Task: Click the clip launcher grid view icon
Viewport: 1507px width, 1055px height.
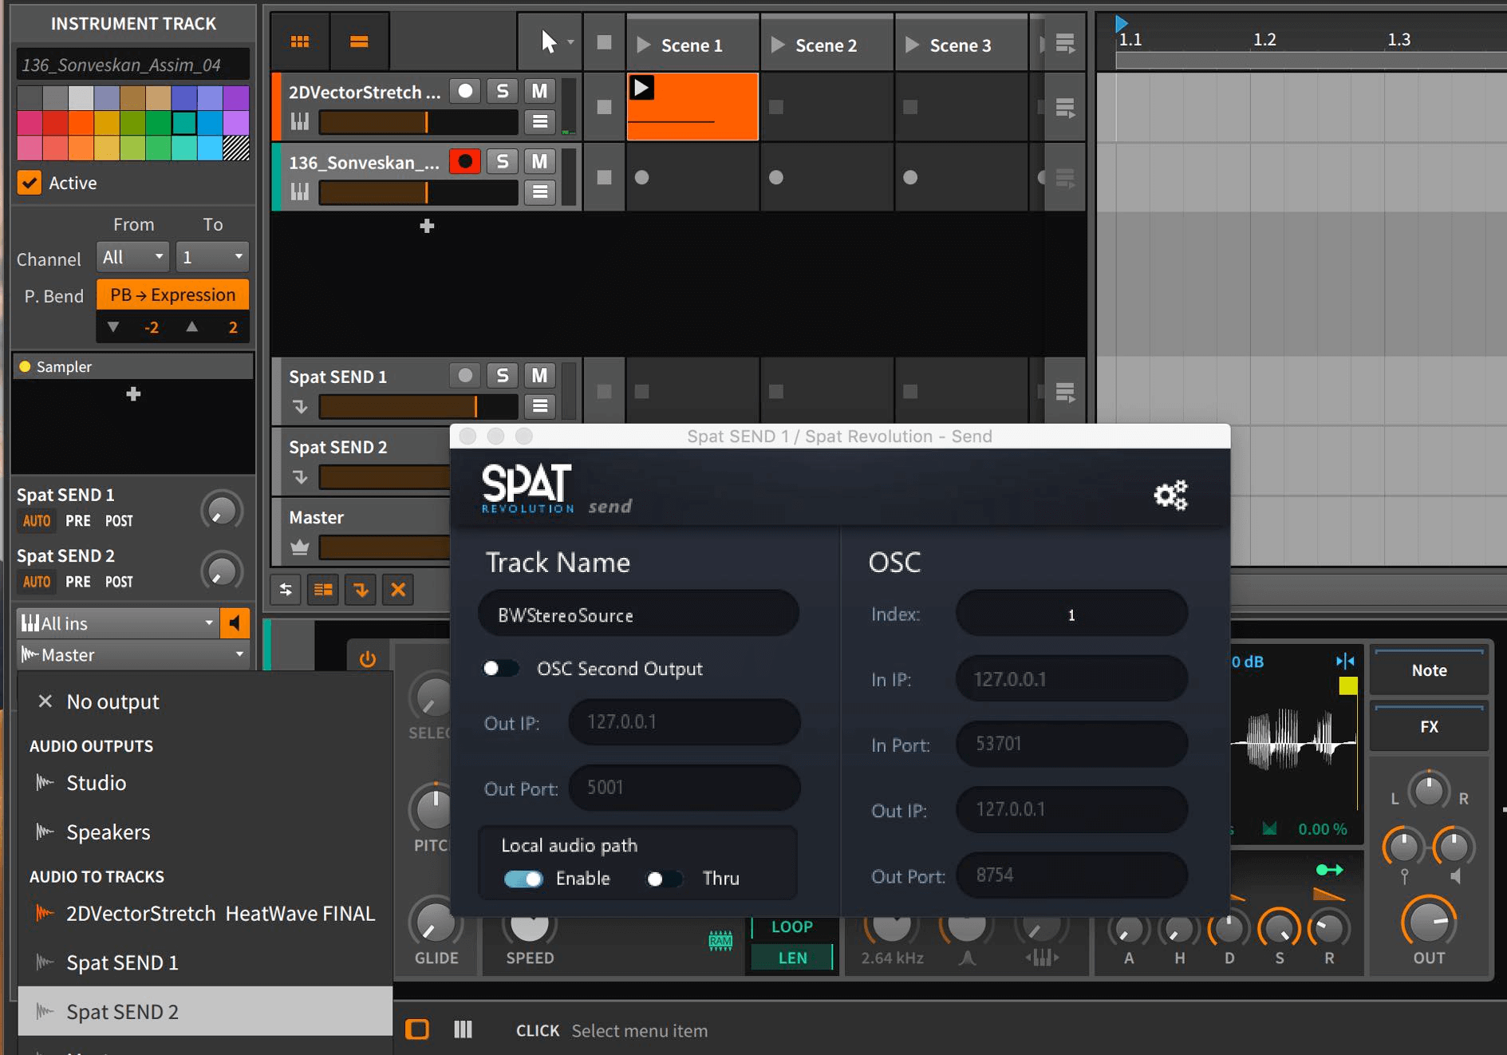Action: 300,41
